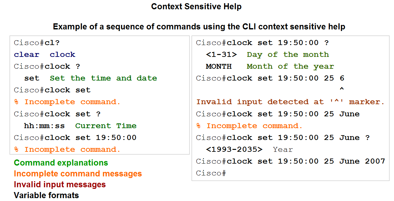Click orange 'Incomplete command messages' legend label
Viewport: 394px width, 201px height.
click(x=78, y=174)
